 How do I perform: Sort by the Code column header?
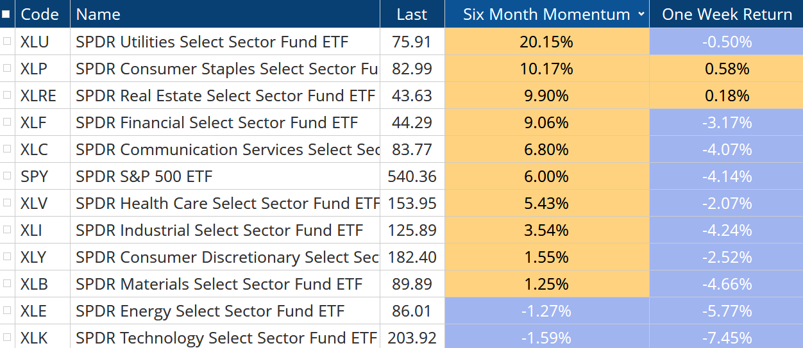(40, 15)
